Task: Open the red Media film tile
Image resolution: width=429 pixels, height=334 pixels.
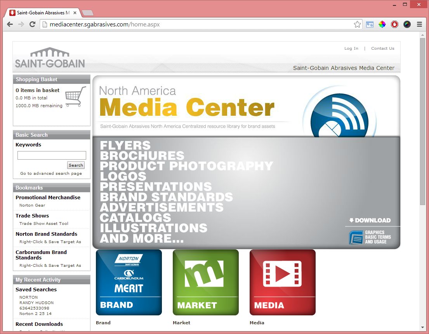Action: [283, 282]
